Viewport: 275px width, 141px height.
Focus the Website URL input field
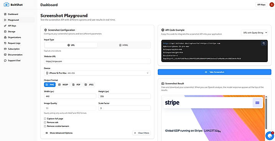97,61
